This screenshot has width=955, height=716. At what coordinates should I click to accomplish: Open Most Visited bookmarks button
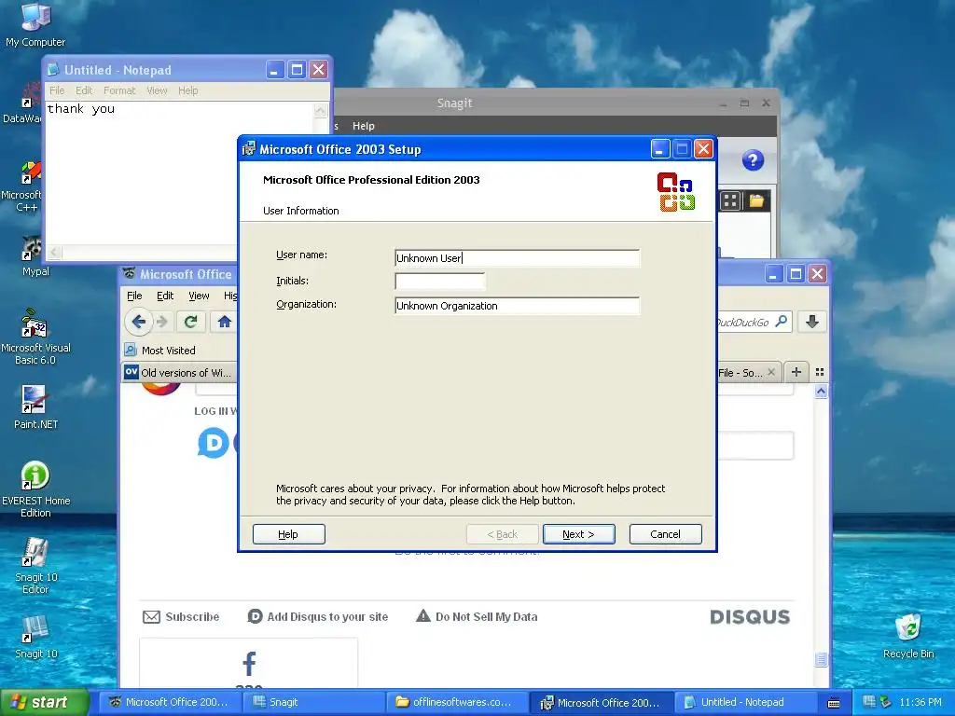point(160,351)
